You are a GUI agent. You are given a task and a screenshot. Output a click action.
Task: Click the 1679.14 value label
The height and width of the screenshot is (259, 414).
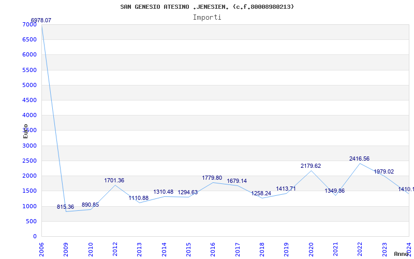point(237,181)
